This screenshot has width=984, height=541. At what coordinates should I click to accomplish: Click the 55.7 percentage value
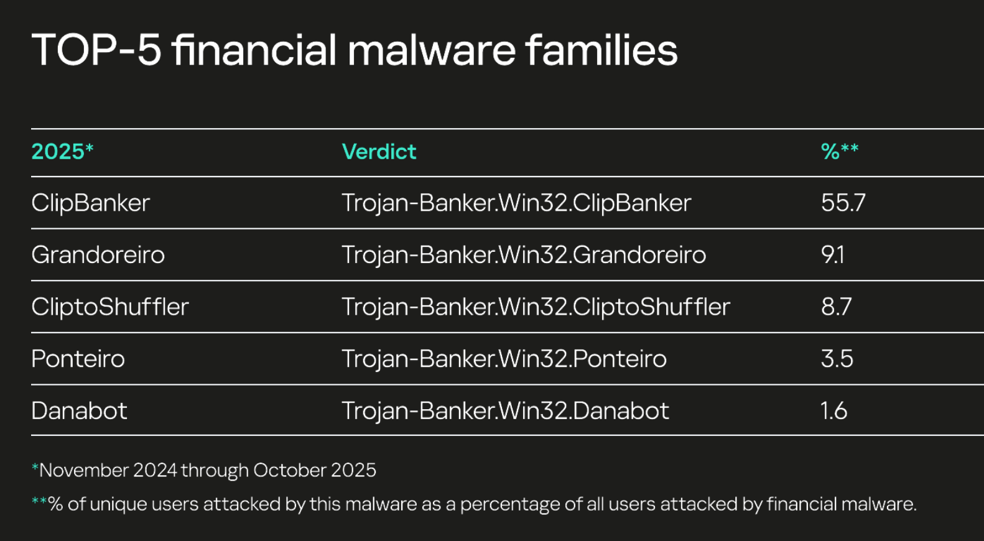coord(843,203)
